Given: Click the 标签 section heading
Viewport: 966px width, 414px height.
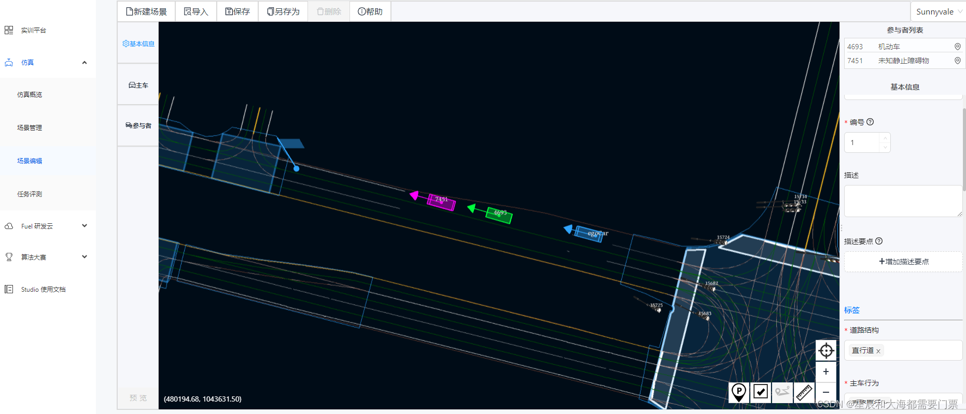Looking at the screenshot, I should click(x=852, y=310).
